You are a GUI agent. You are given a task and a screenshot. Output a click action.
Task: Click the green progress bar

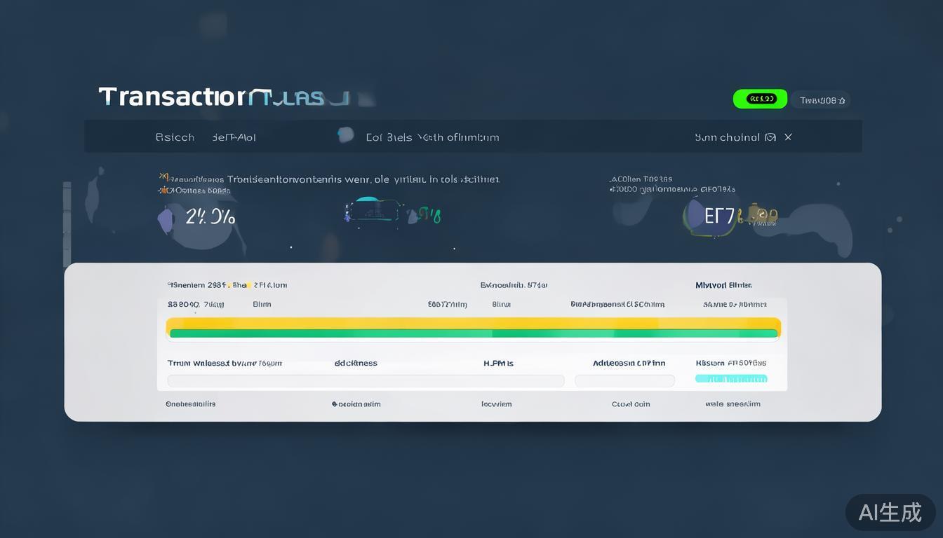click(x=474, y=334)
